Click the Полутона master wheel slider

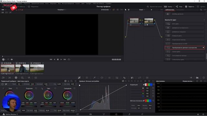[29, 106]
